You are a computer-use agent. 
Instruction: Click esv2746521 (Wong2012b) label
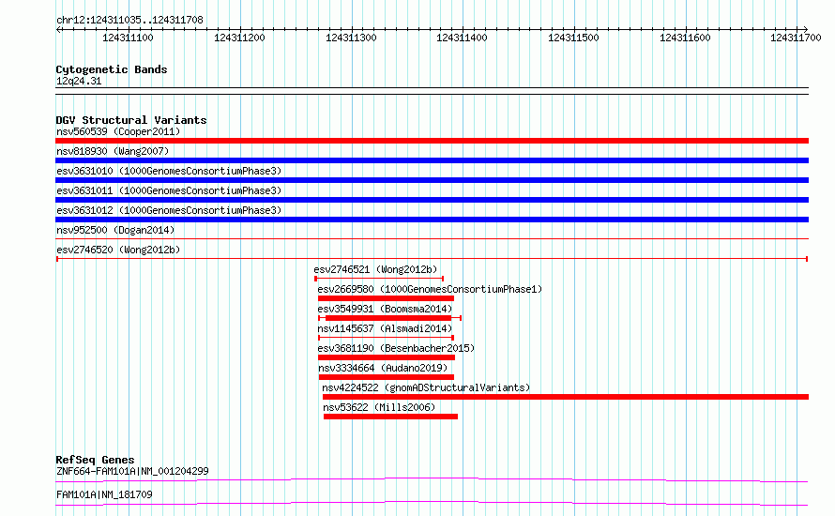pos(375,269)
